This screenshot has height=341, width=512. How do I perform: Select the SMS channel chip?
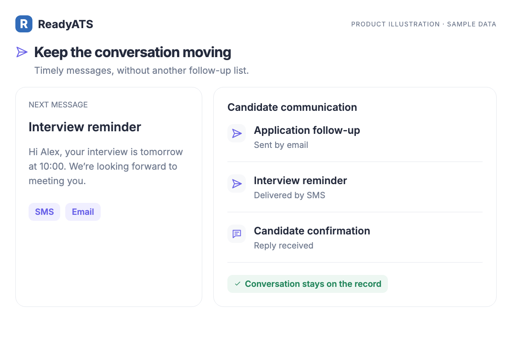(x=44, y=212)
